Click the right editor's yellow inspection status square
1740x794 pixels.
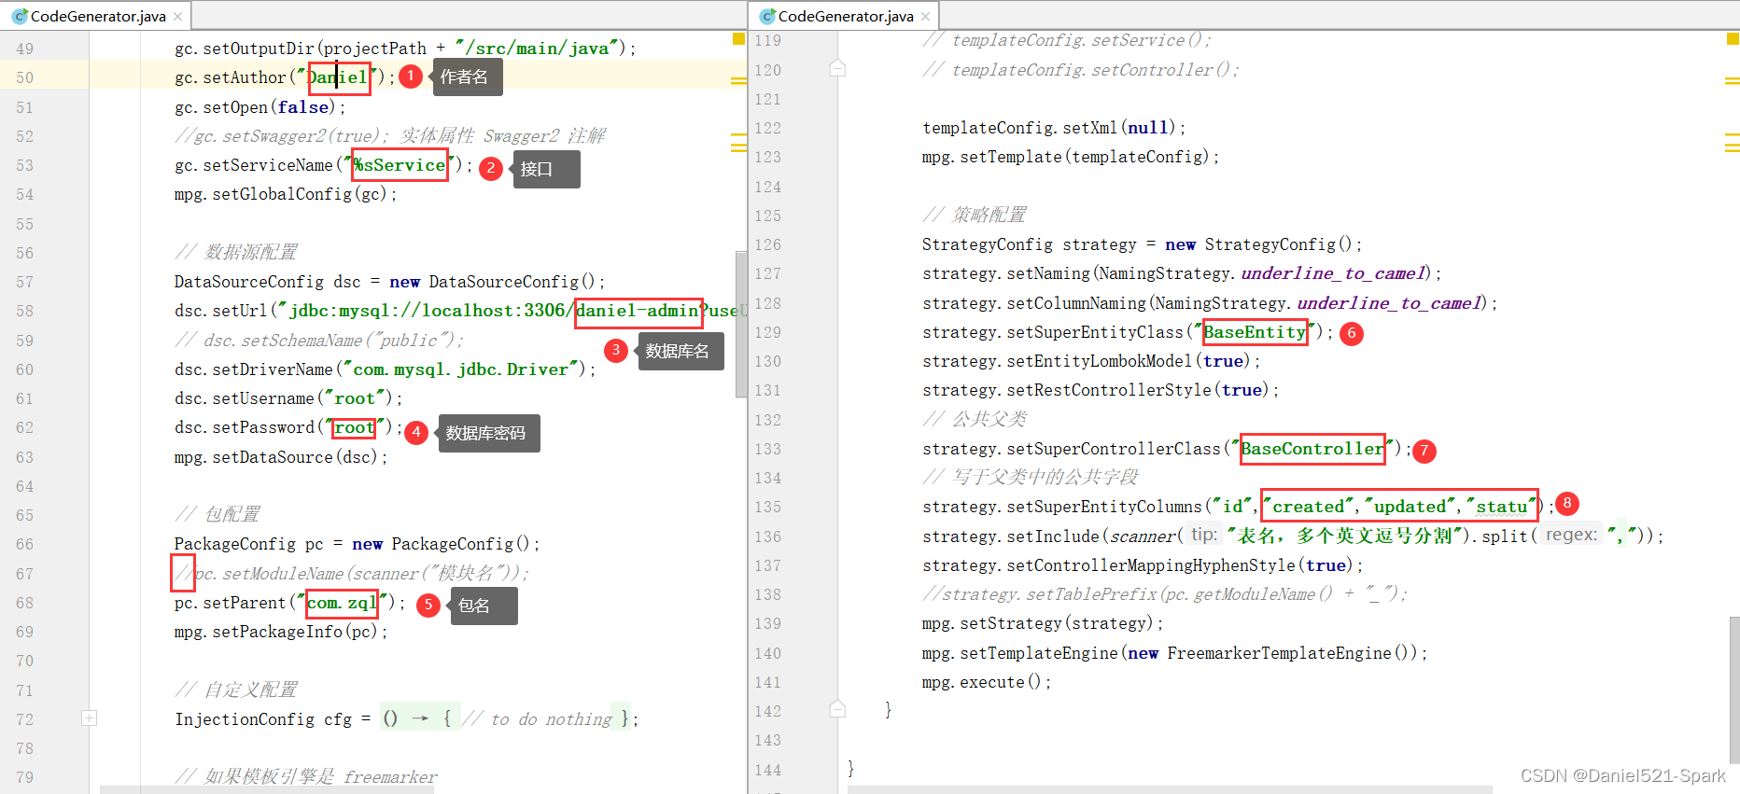point(1733,39)
